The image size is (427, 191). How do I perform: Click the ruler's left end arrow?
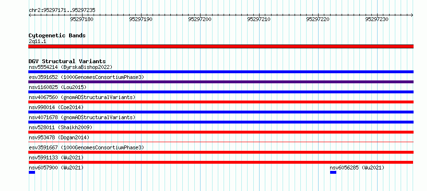[30, 15]
